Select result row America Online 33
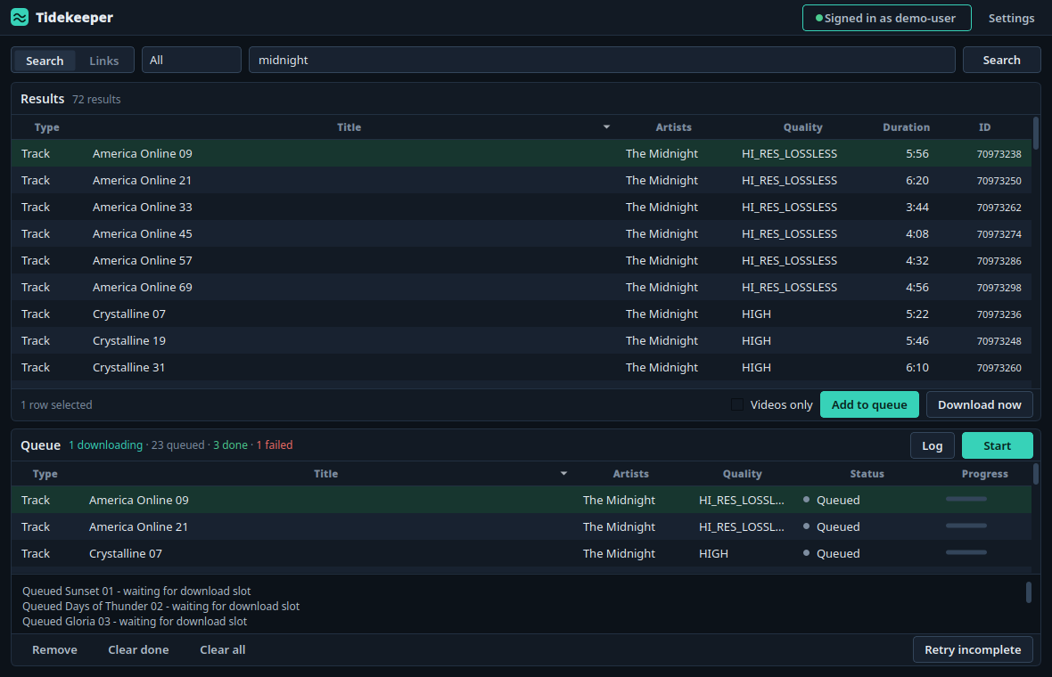The image size is (1052, 677). pyautogui.click(x=522, y=208)
